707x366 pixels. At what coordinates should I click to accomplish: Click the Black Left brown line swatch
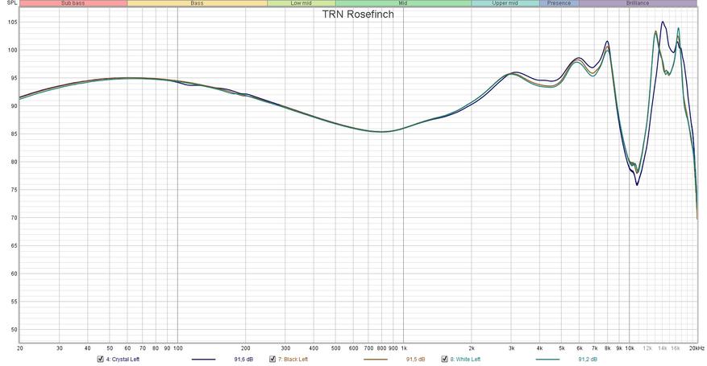[375, 360]
